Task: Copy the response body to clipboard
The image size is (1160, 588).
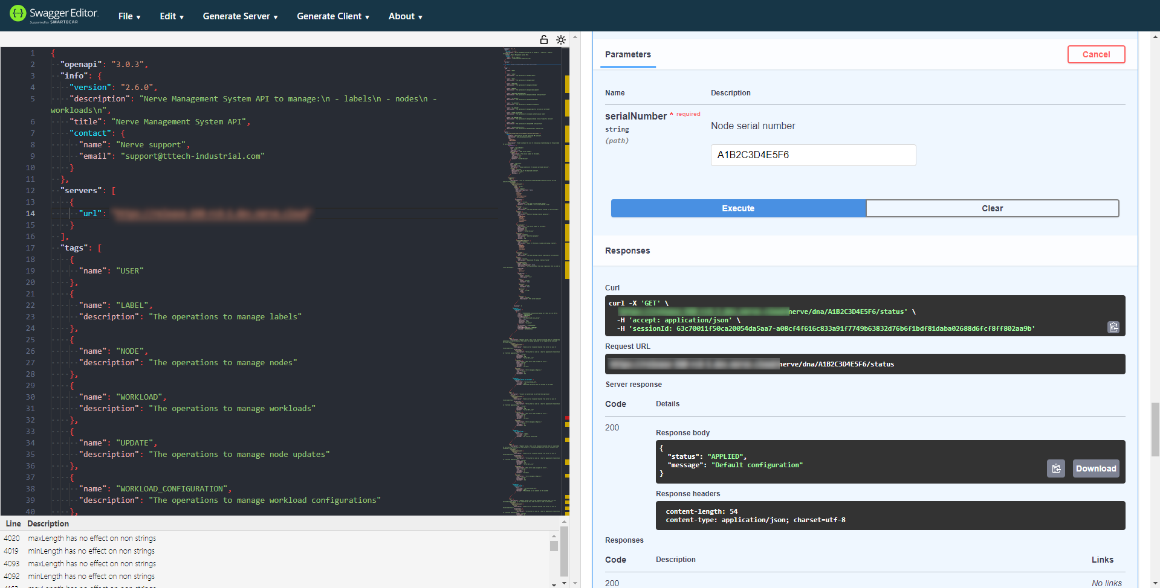Action: (x=1055, y=468)
